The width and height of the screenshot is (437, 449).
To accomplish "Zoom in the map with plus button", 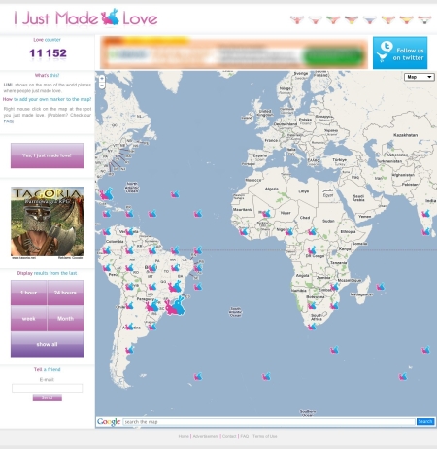I will coord(102,79).
